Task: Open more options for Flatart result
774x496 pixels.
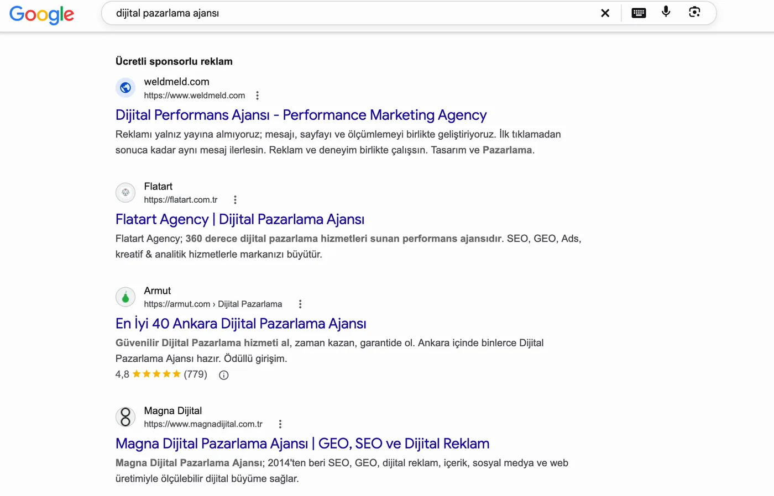Action: click(x=235, y=200)
